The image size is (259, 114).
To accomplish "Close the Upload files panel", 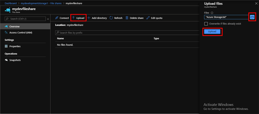I will pyautogui.click(x=256, y=4).
